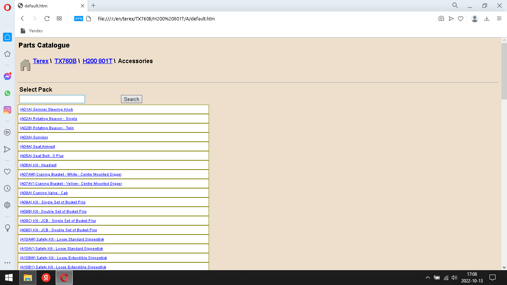The height and width of the screenshot is (285, 507).
Task: Focus the Select Pack search field
Action: pyautogui.click(x=52, y=99)
